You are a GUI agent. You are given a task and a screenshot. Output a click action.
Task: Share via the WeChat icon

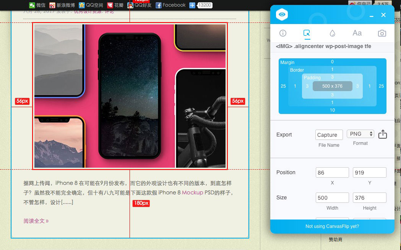tap(32, 5)
